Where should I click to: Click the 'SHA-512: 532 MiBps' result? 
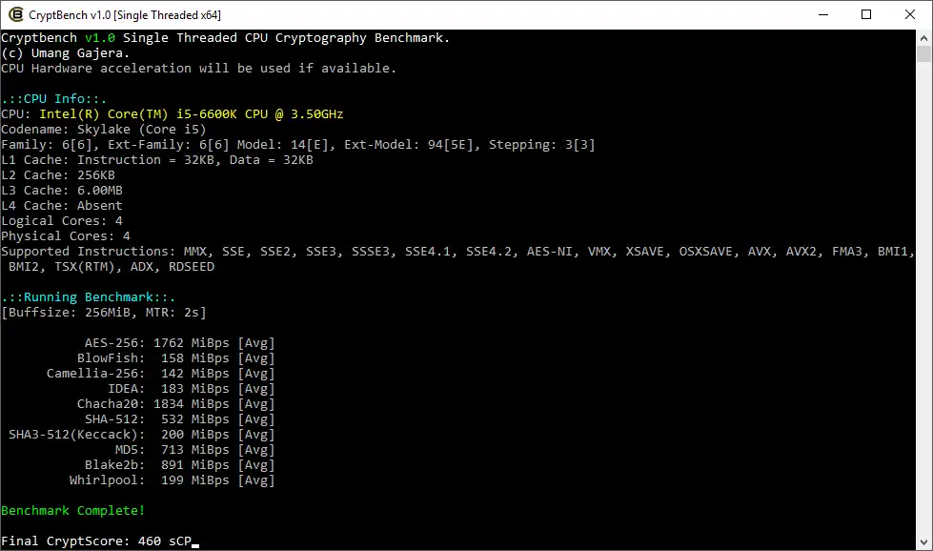(x=180, y=418)
